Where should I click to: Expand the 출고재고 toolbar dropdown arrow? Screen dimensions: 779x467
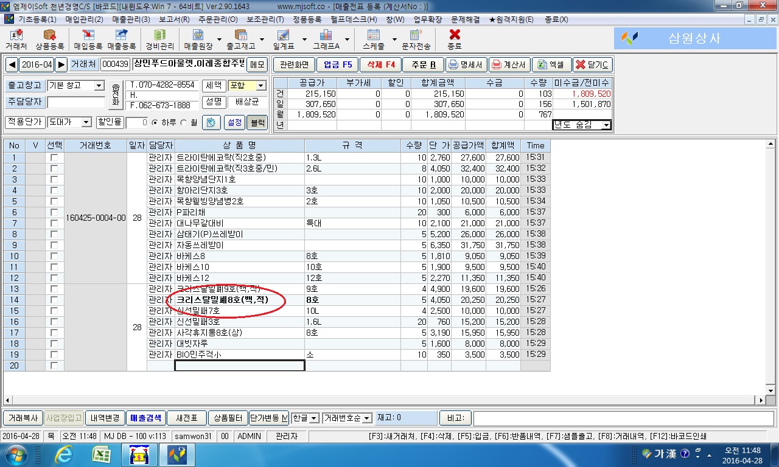[262, 40]
